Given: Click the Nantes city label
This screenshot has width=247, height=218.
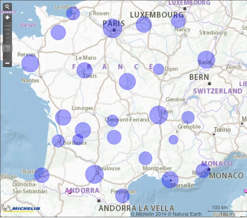Looking at the screenshot, I should point(30,81).
